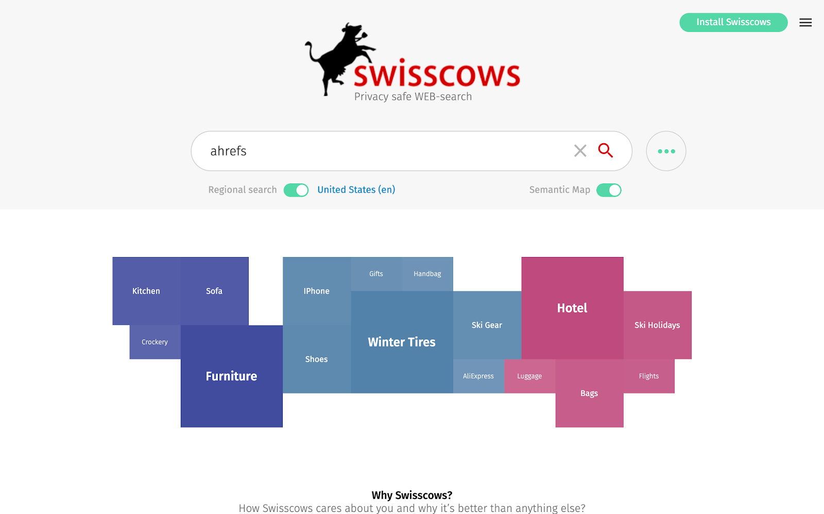Select the Furniture tile
The height and width of the screenshot is (514, 824).
point(232,376)
